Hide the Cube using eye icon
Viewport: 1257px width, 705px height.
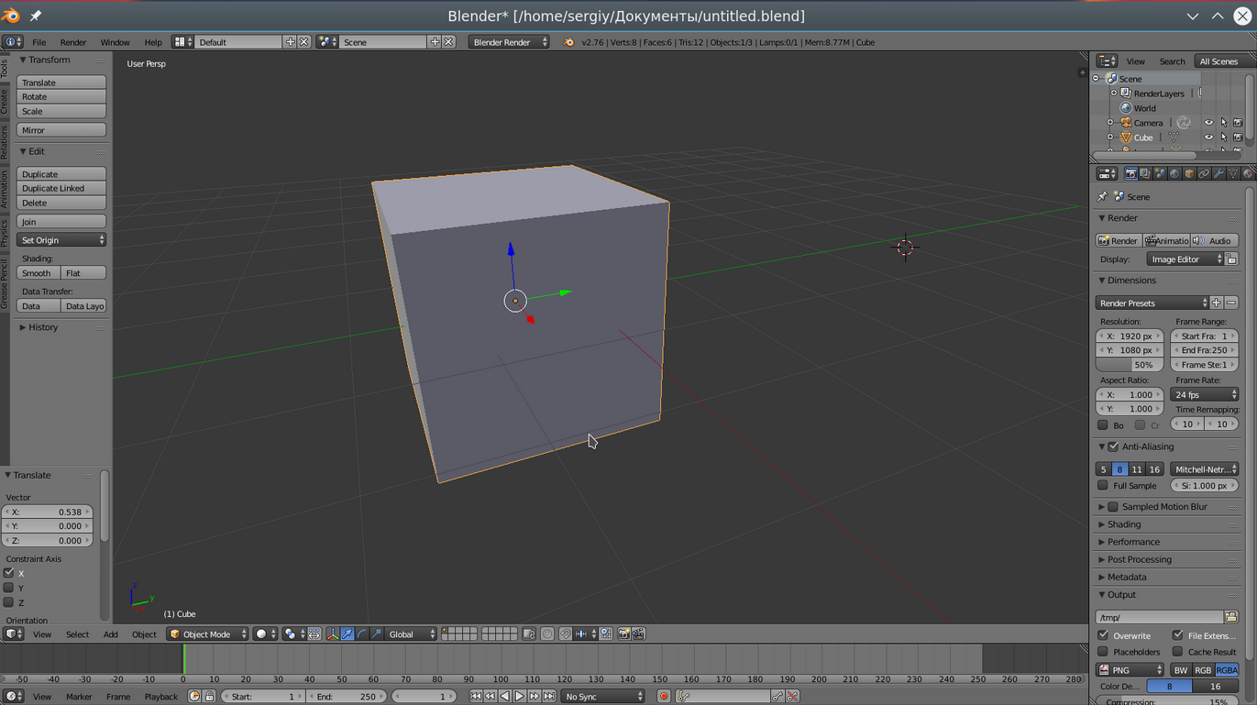pyautogui.click(x=1208, y=138)
